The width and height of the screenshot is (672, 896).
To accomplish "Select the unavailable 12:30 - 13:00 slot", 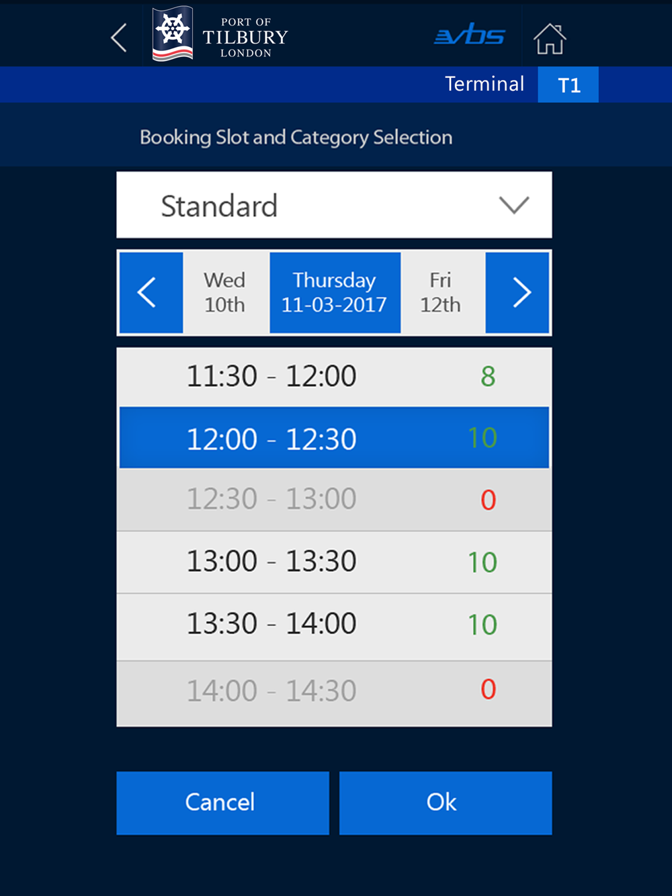I will pyautogui.click(x=334, y=500).
